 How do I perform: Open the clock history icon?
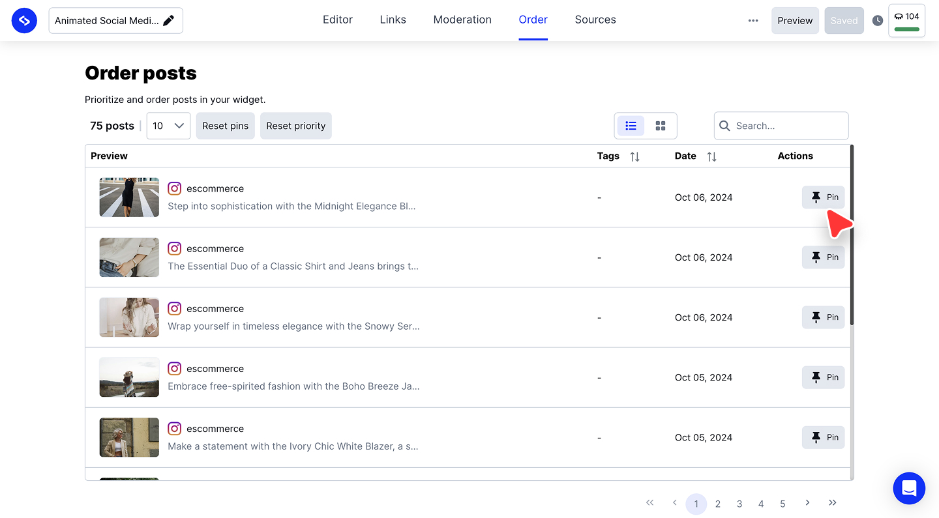878,21
